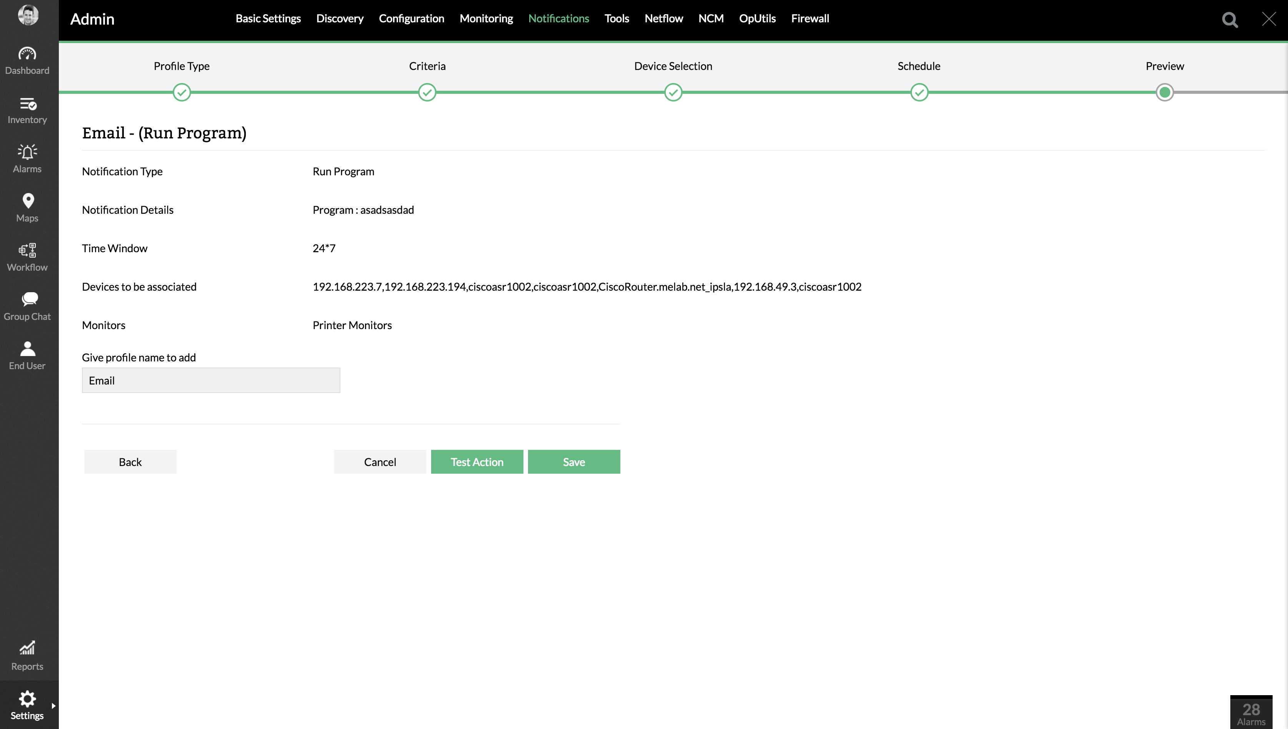Click the profile name input field

tap(211, 381)
